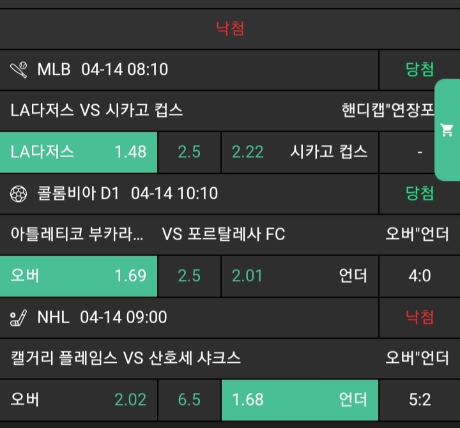This screenshot has width=460, height=428.
Task: Click the red 낙첨 status at top
Action: click(230, 28)
